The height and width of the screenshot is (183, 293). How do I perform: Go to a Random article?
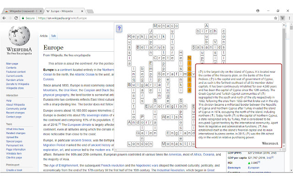[15, 80]
